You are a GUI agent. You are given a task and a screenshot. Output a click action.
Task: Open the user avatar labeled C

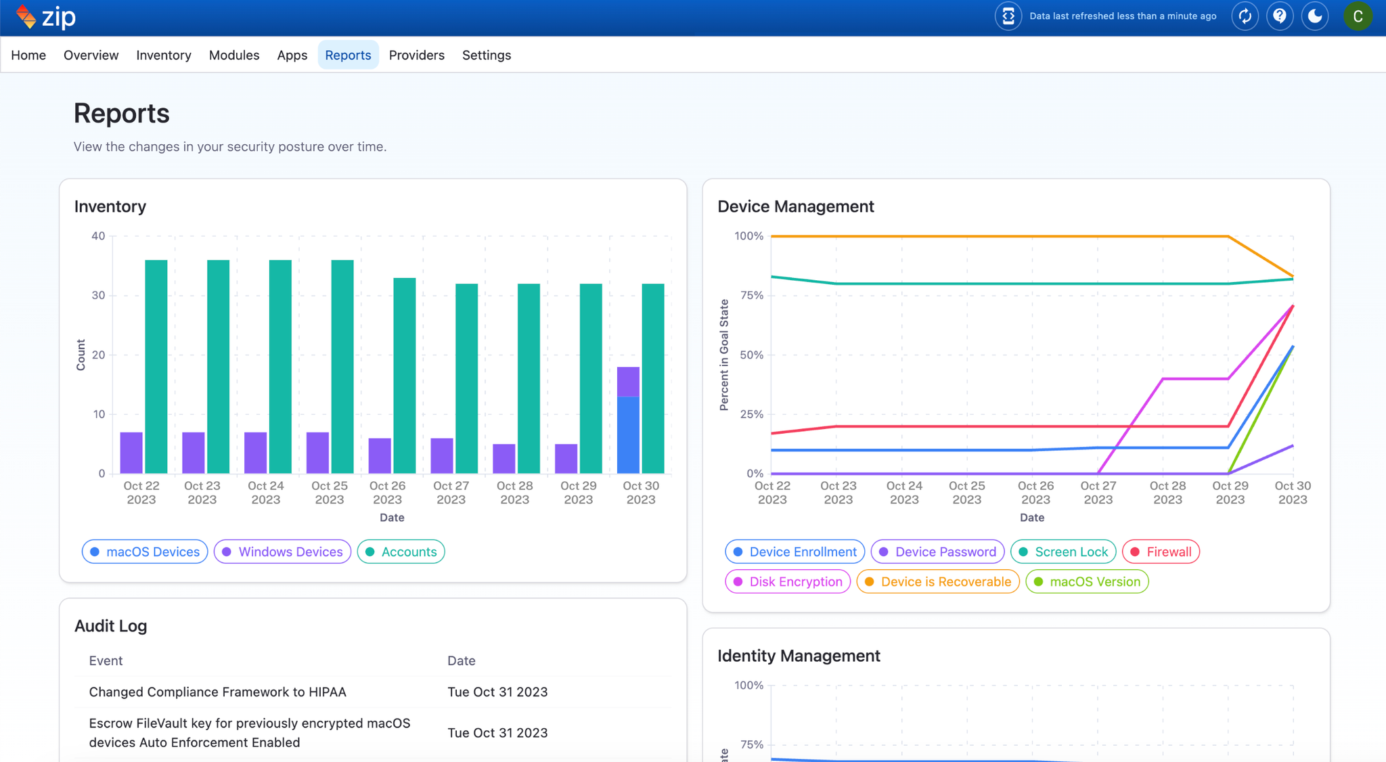coord(1357,16)
